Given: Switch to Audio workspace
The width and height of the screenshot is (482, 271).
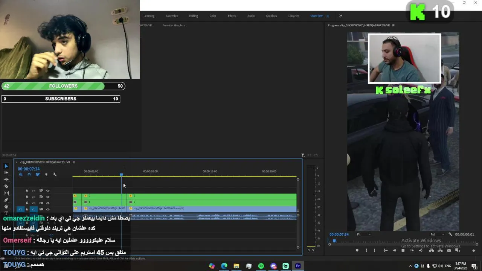Looking at the screenshot, I should 251,16.
